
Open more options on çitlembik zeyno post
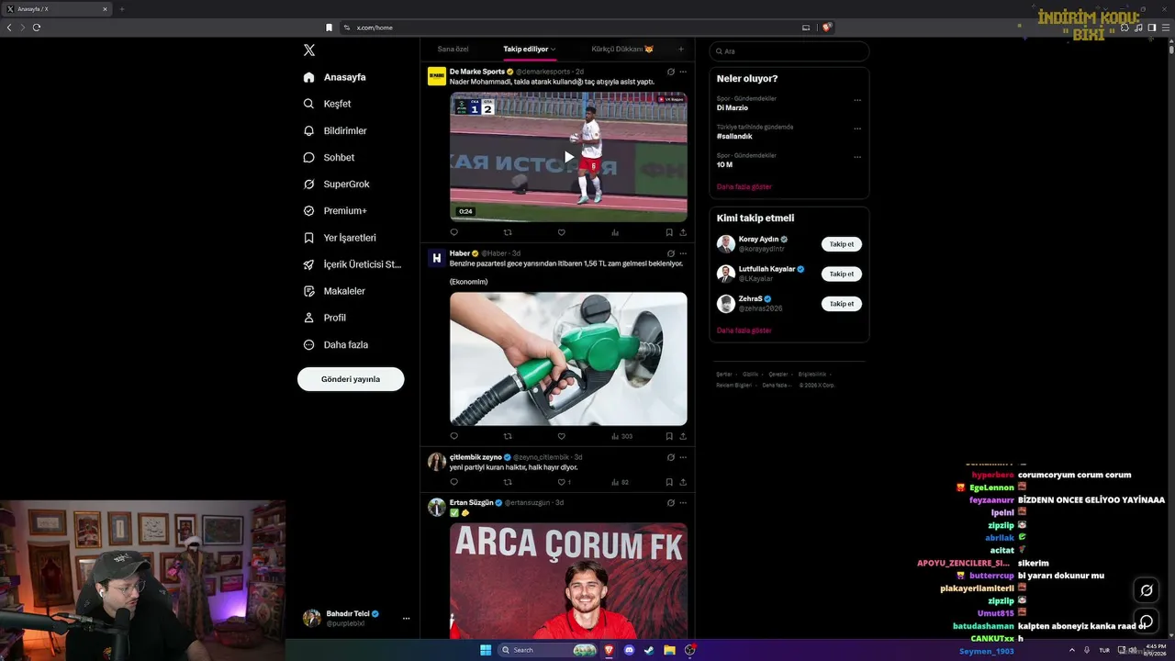coord(683,457)
